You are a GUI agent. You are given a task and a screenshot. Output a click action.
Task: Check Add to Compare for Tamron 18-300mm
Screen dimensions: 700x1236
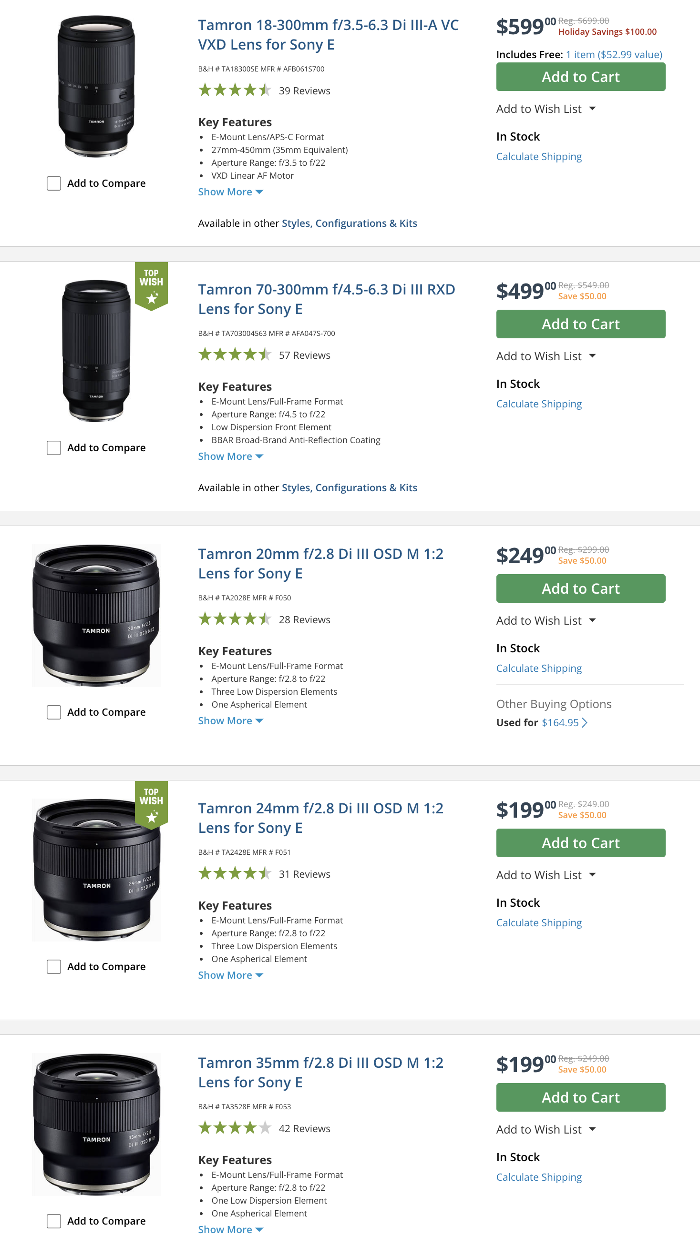click(54, 183)
